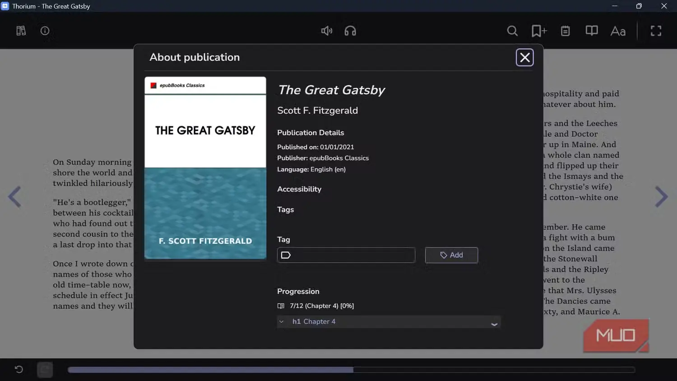This screenshot has height=381, width=677.
Task: Collapse the h1 Chapter 4 chevron
Action: [x=282, y=321]
